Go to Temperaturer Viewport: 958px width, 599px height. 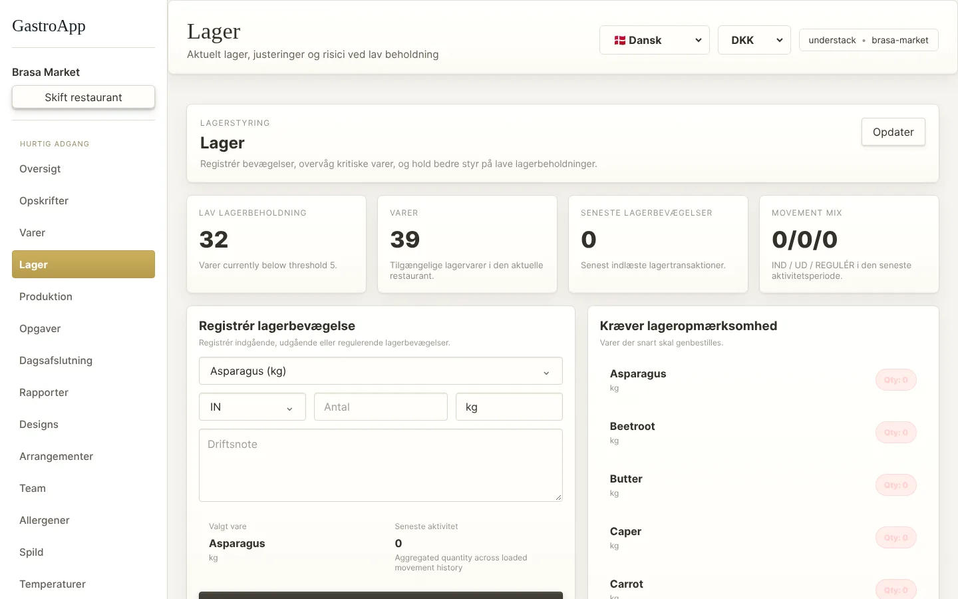pyautogui.click(x=83, y=584)
